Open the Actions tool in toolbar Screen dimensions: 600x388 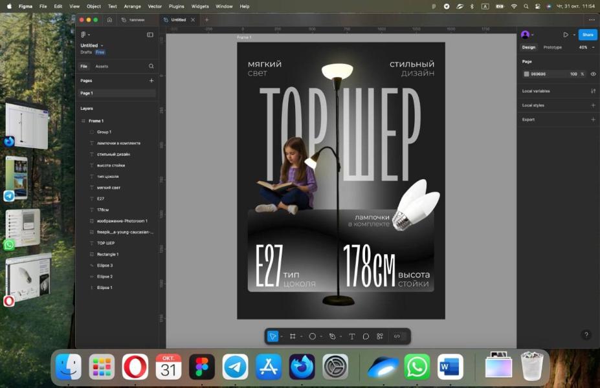coord(380,336)
